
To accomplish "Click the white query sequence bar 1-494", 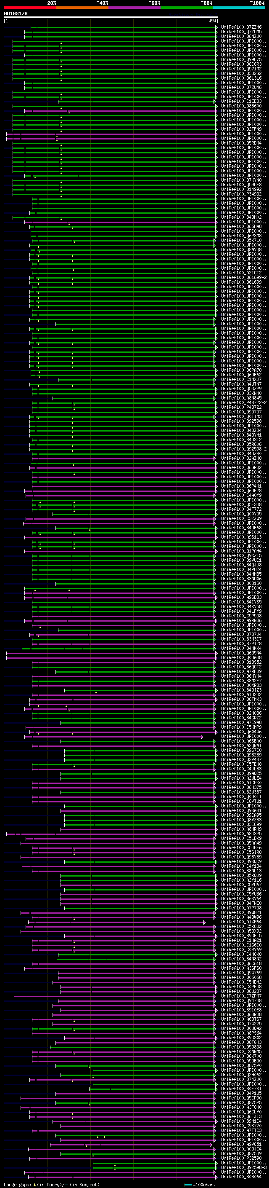I will tap(111, 18).
